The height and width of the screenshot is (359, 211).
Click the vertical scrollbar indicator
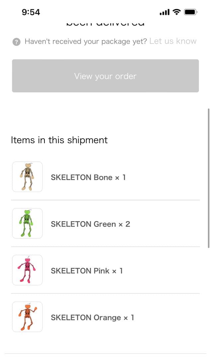point(208,178)
